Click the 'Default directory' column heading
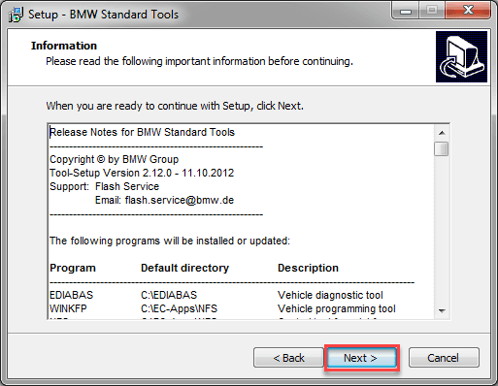Image resolution: width=498 pixels, height=386 pixels. pyautogui.click(x=184, y=268)
